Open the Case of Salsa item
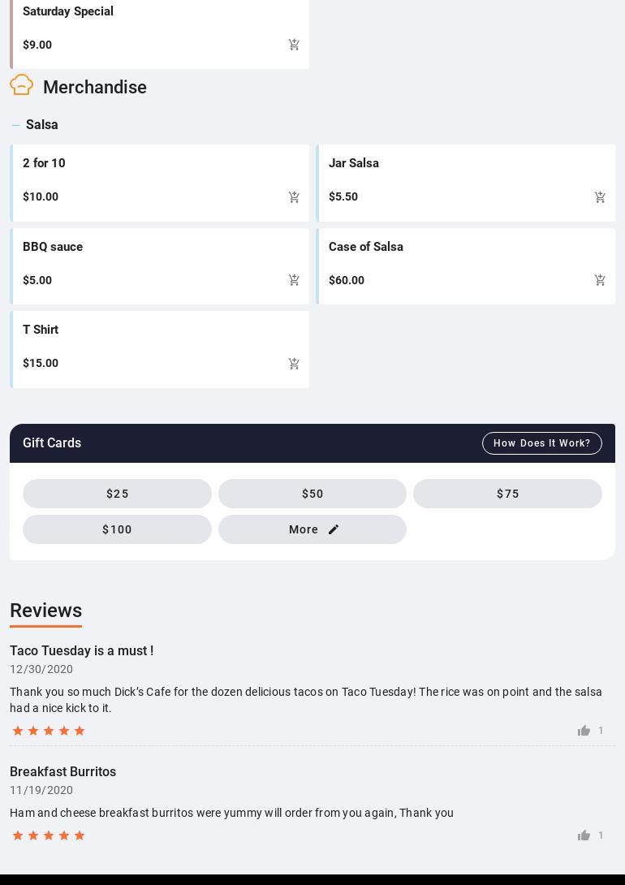Image resolution: width=625 pixels, height=885 pixels. (x=455, y=257)
